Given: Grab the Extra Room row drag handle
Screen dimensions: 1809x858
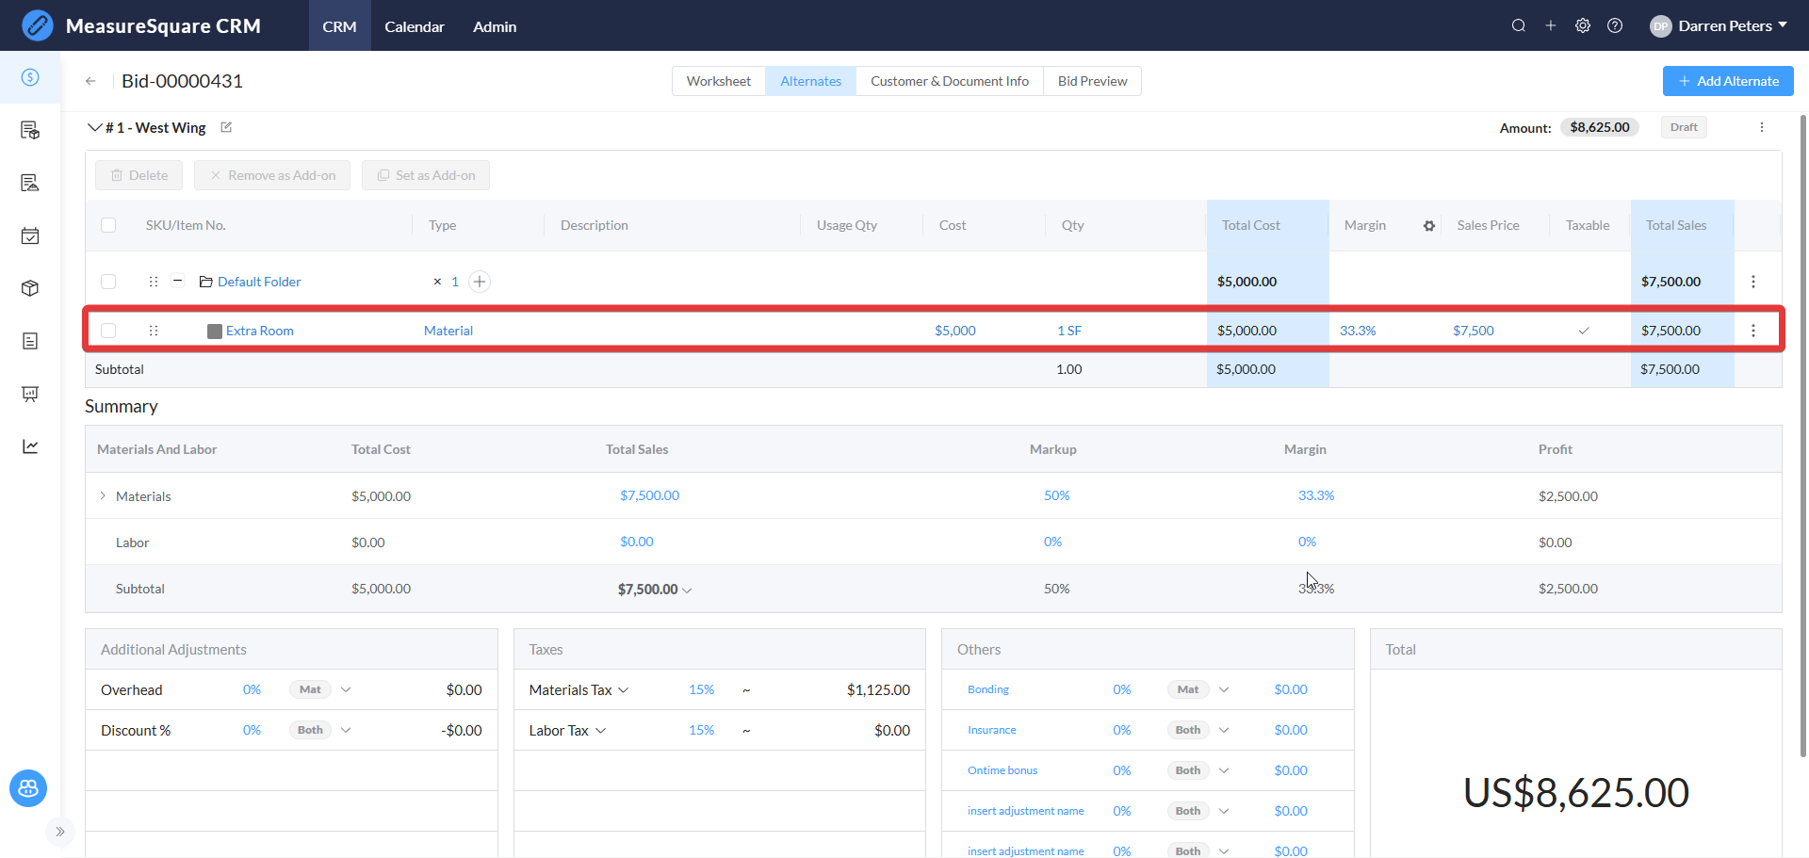Looking at the screenshot, I should coord(154,331).
